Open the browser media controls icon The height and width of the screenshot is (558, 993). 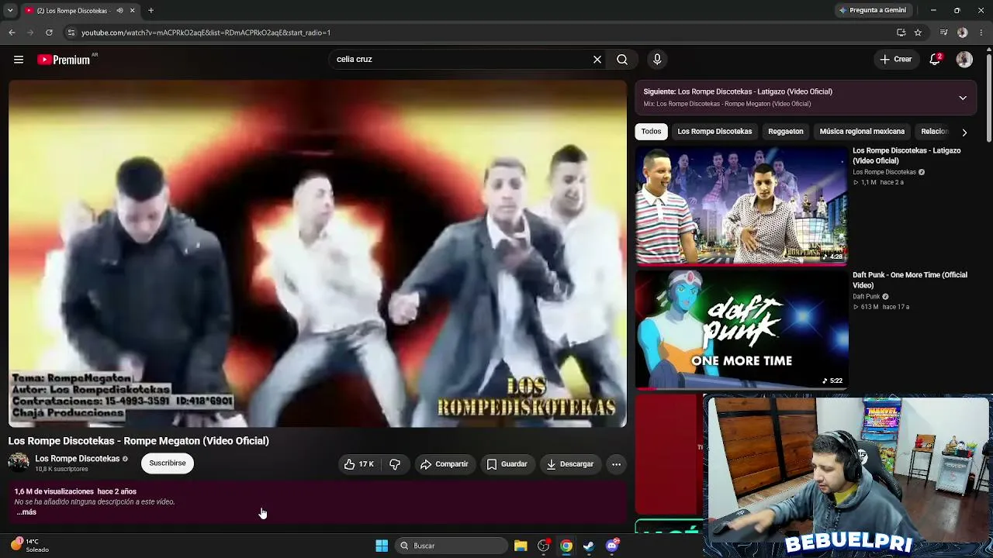pos(943,33)
